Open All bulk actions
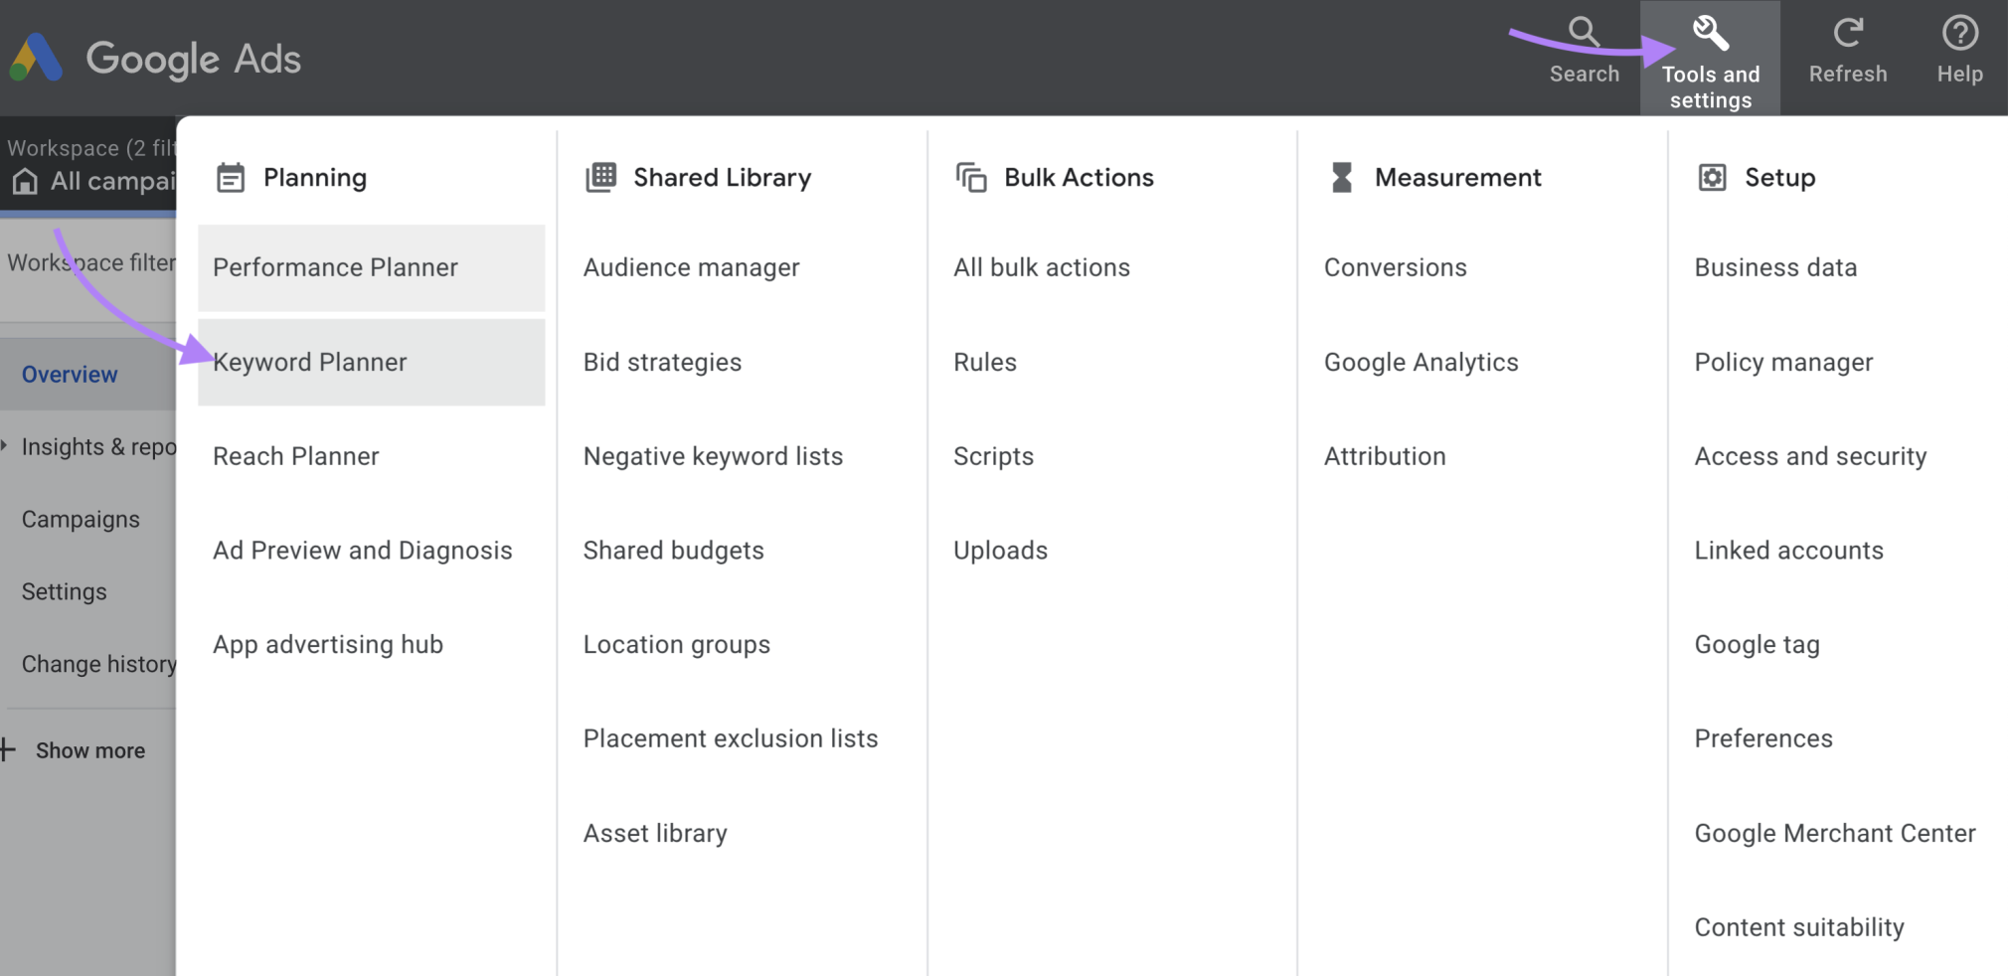The height and width of the screenshot is (976, 2008). pos(1042,267)
